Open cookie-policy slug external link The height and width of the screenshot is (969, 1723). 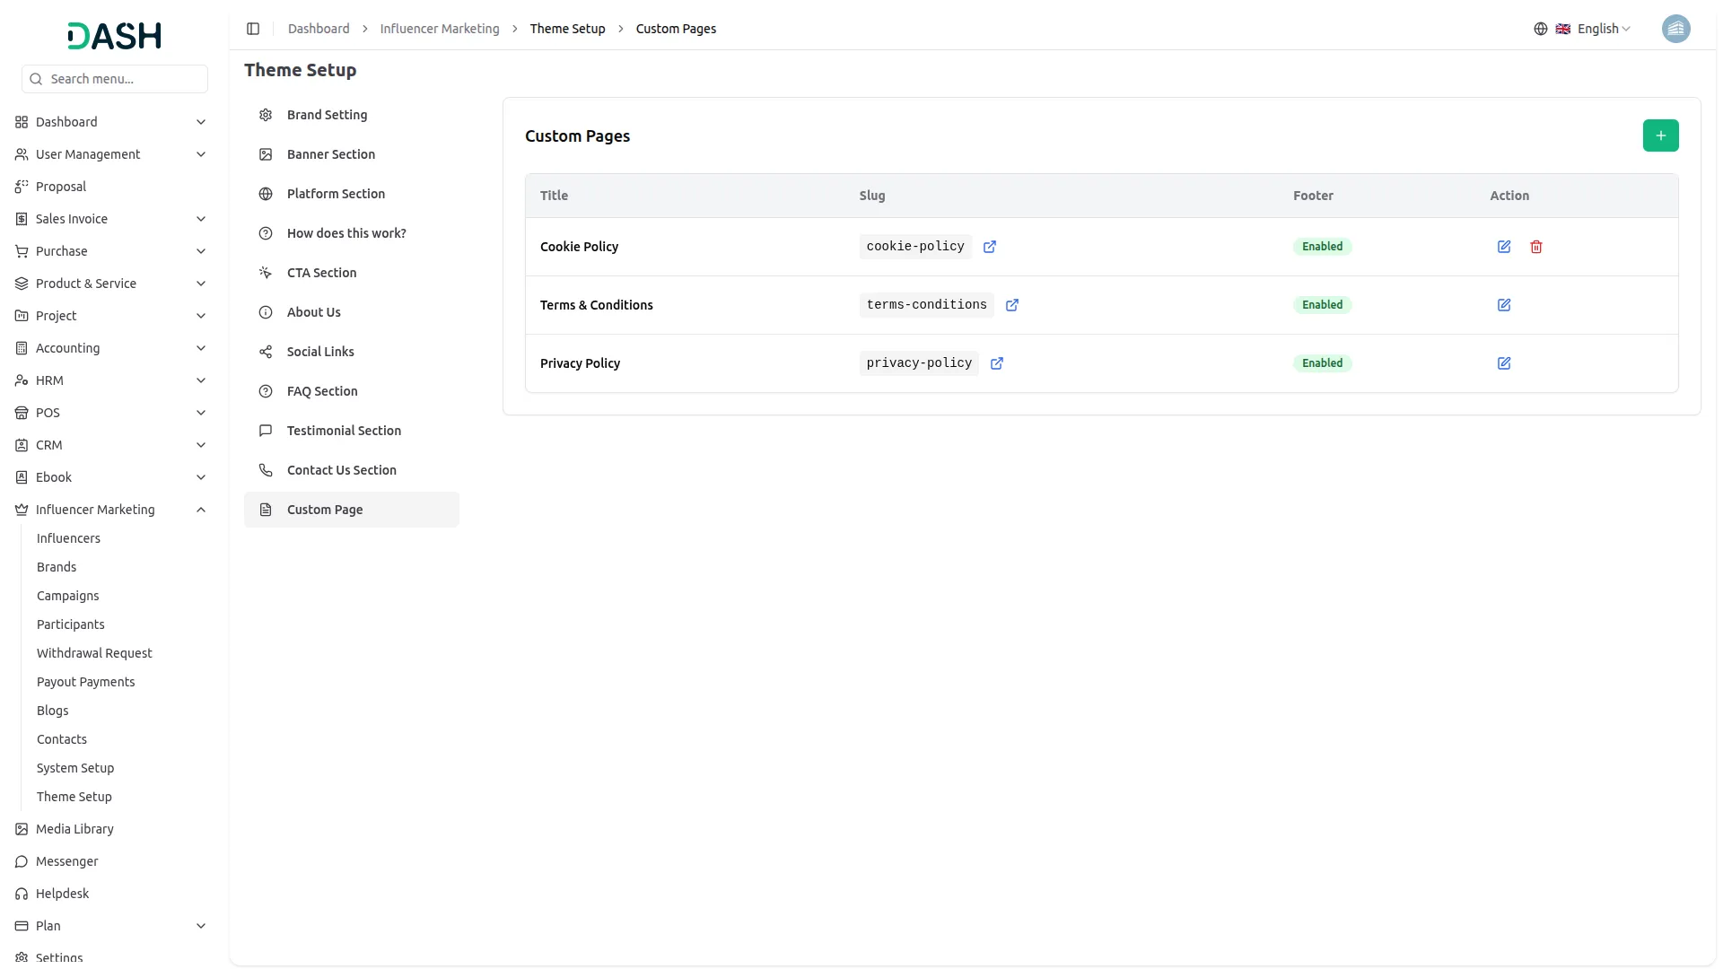(990, 247)
